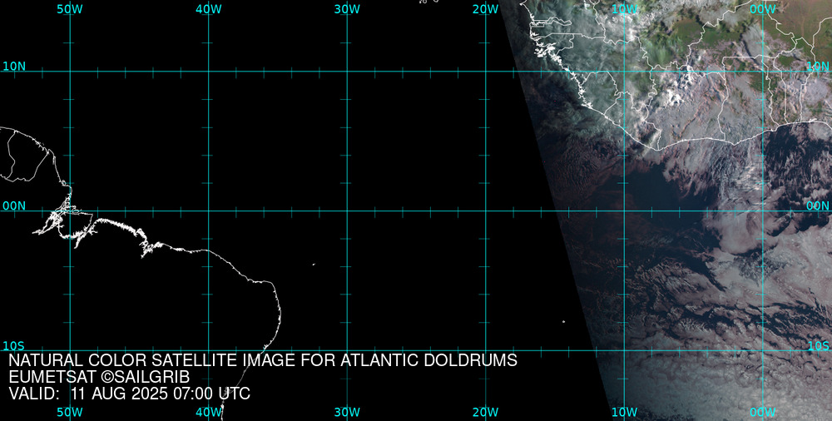Select the 30W label along the bottom edge

348,412
